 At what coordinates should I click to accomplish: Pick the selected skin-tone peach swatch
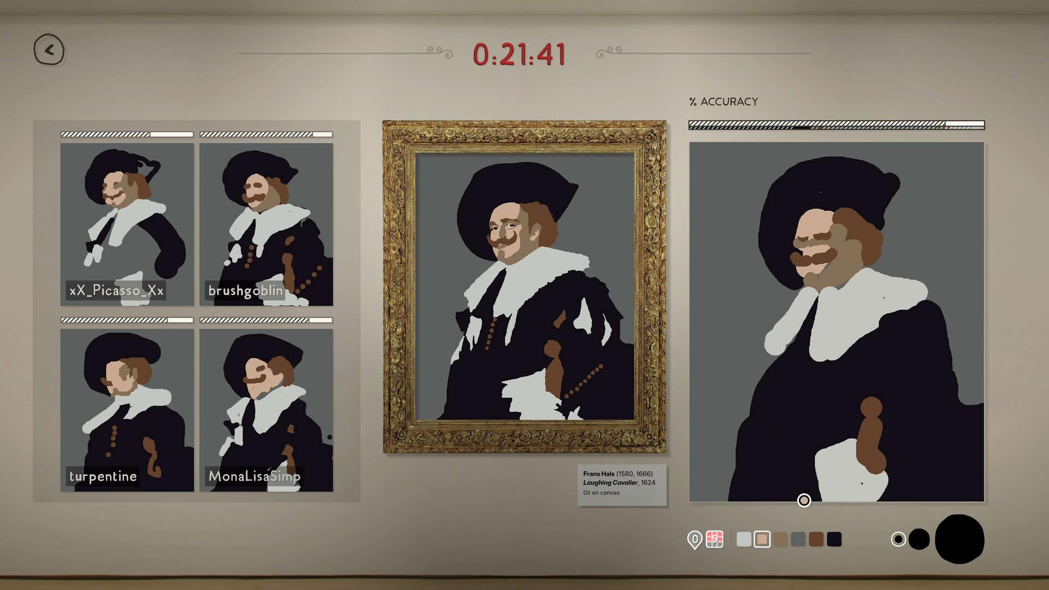point(762,539)
